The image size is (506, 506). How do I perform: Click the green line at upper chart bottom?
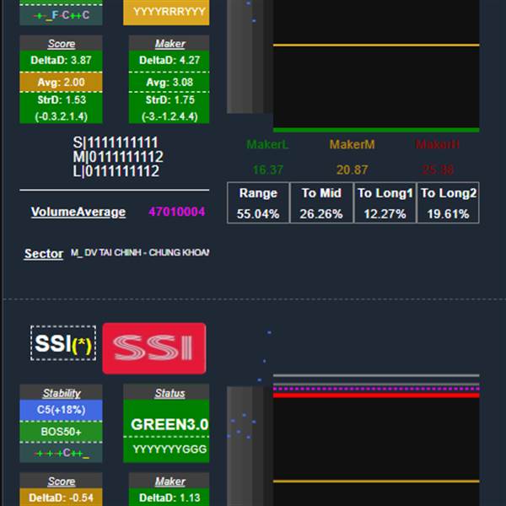click(376, 130)
